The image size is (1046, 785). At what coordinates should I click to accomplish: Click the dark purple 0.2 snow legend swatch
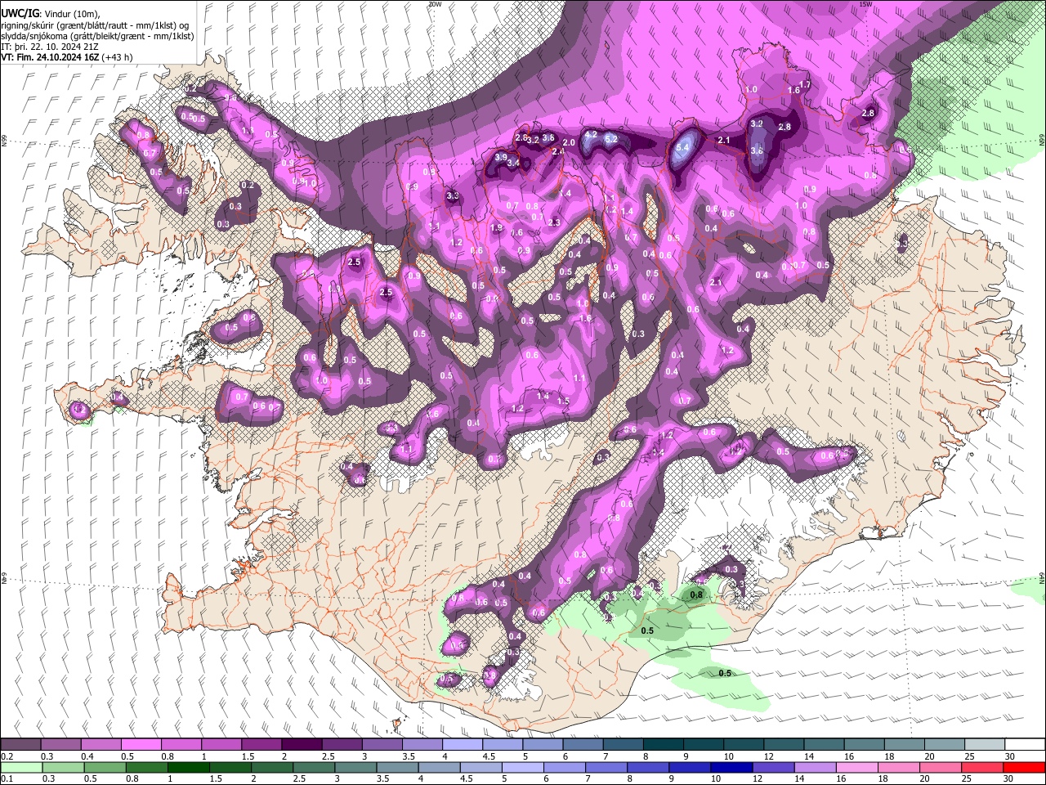(20, 745)
